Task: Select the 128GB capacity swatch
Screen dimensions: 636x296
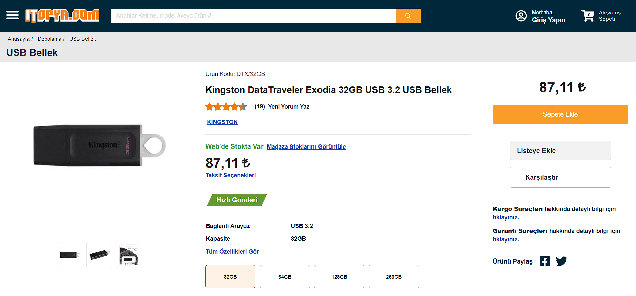Action: 339,277
